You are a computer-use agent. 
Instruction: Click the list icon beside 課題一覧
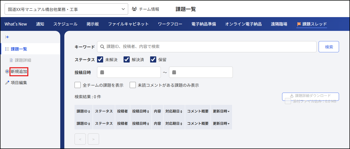click(x=7, y=49)
